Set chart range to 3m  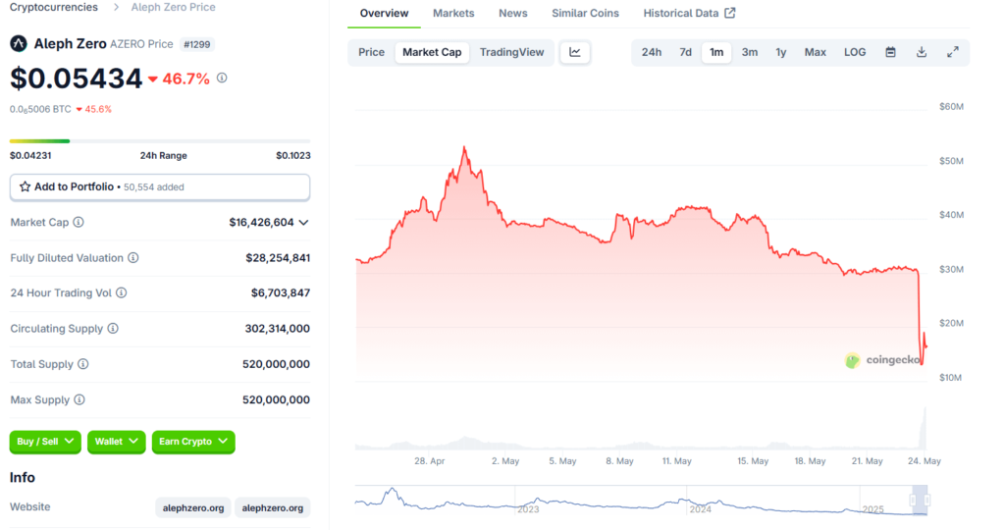coord(750,53)
